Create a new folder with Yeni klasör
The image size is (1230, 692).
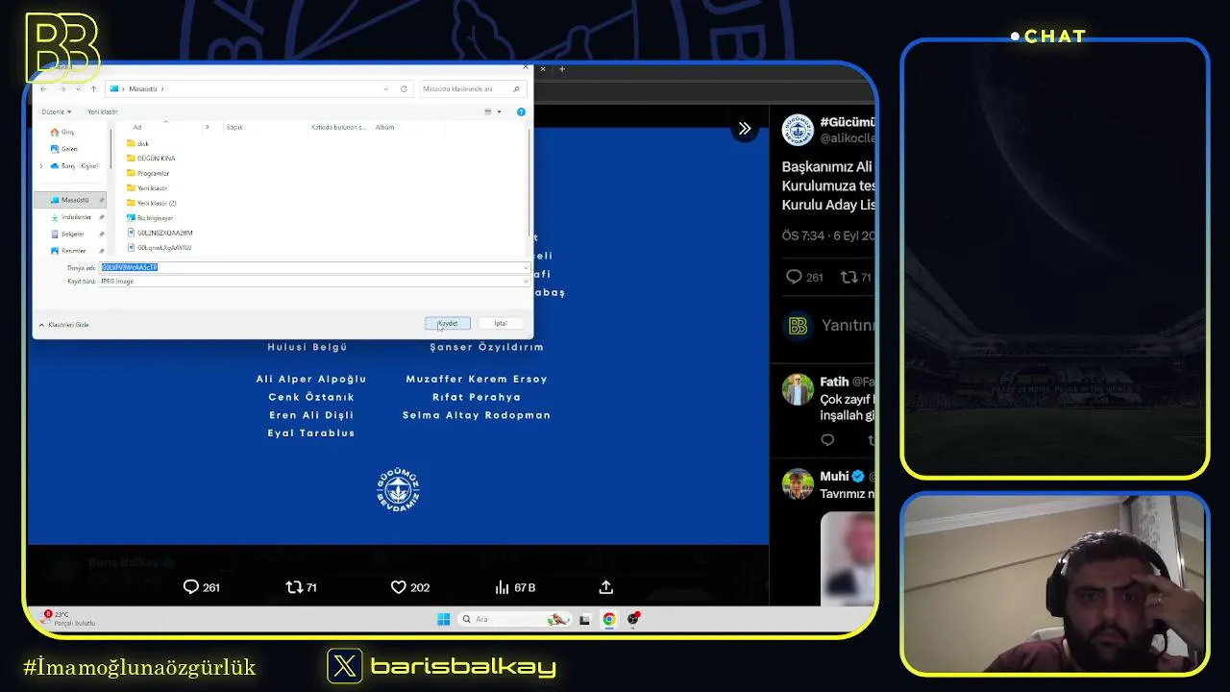coord(102,111)
